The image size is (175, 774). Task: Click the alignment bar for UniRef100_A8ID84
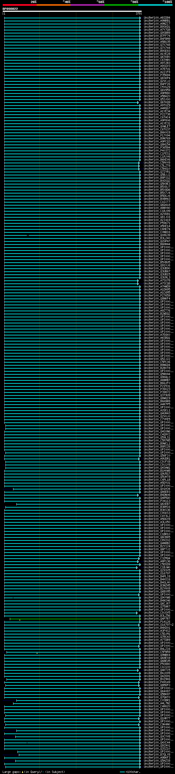(72, 18)
